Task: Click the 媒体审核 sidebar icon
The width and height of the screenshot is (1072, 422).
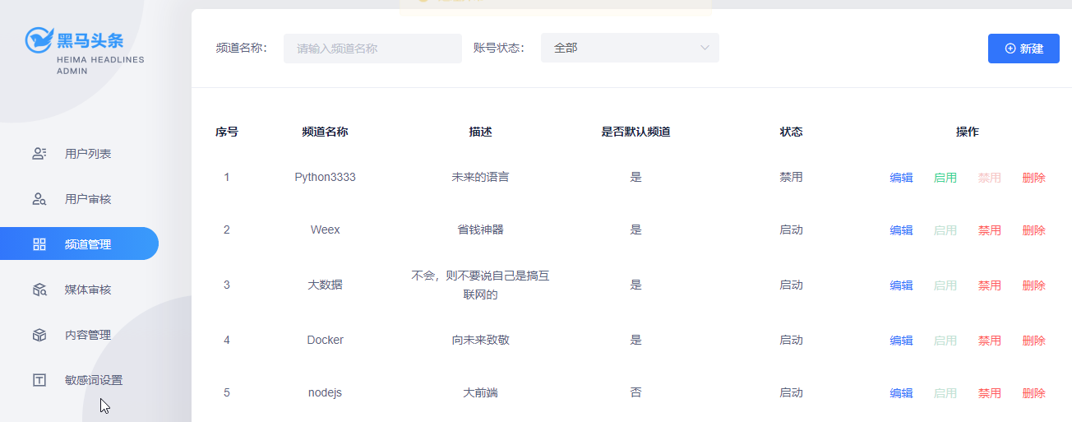Action: [x=39, y=290]
